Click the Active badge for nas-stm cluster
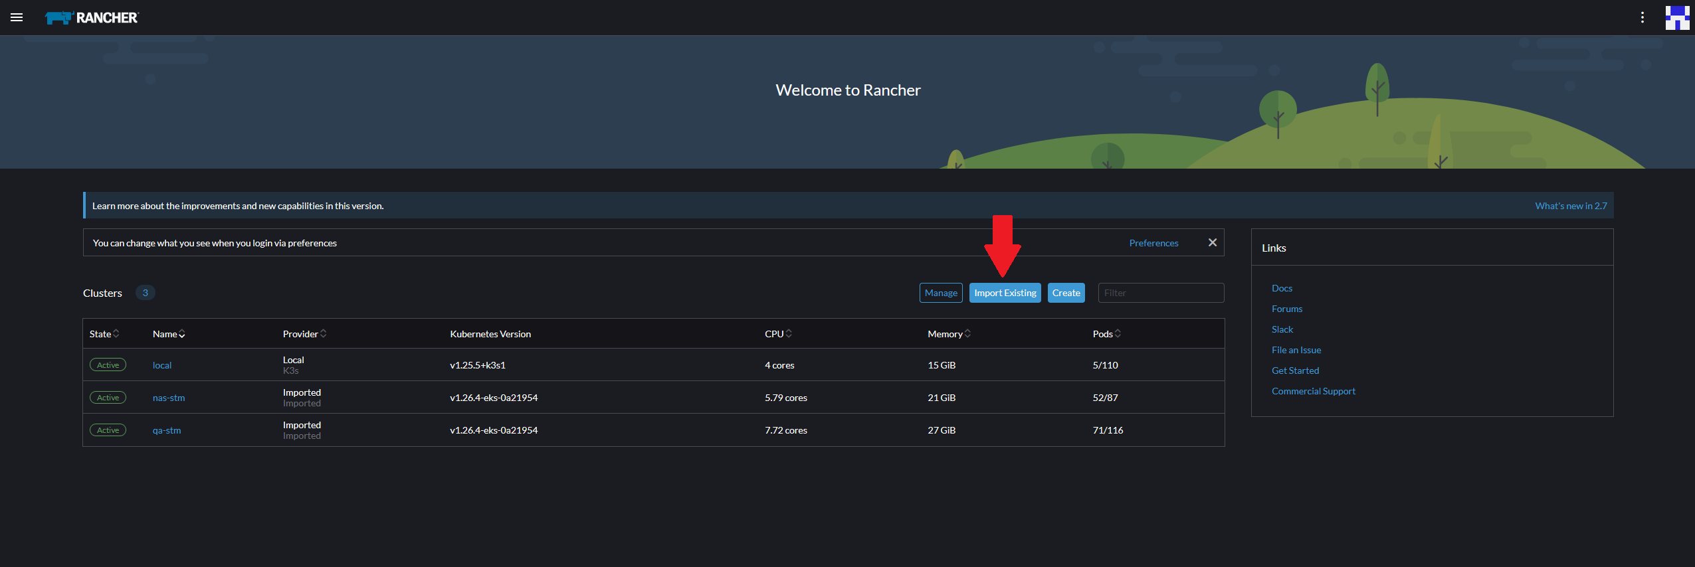1695x567 pixels. click(108, 398)
